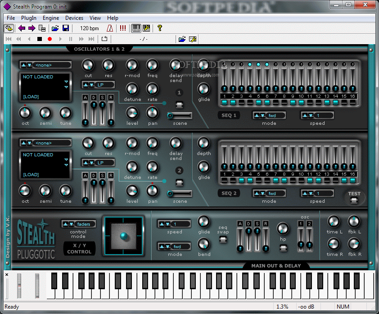Open oscillator 1 waveform <none> selector

click(x=45, y=65)
